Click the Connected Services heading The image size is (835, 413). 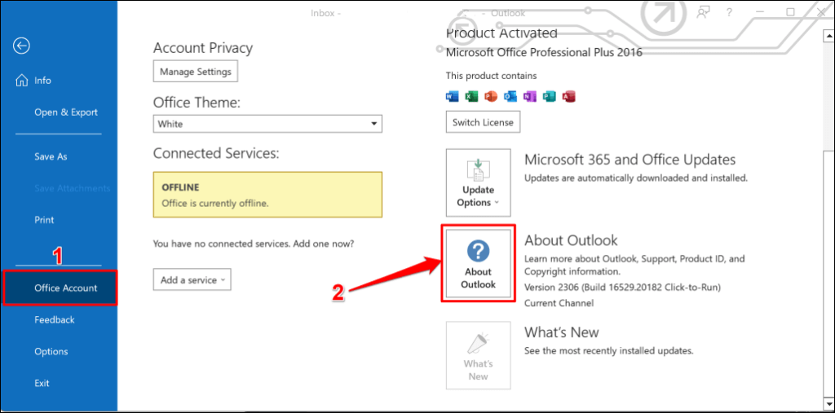pyautogui.click(x=216, y=153)
